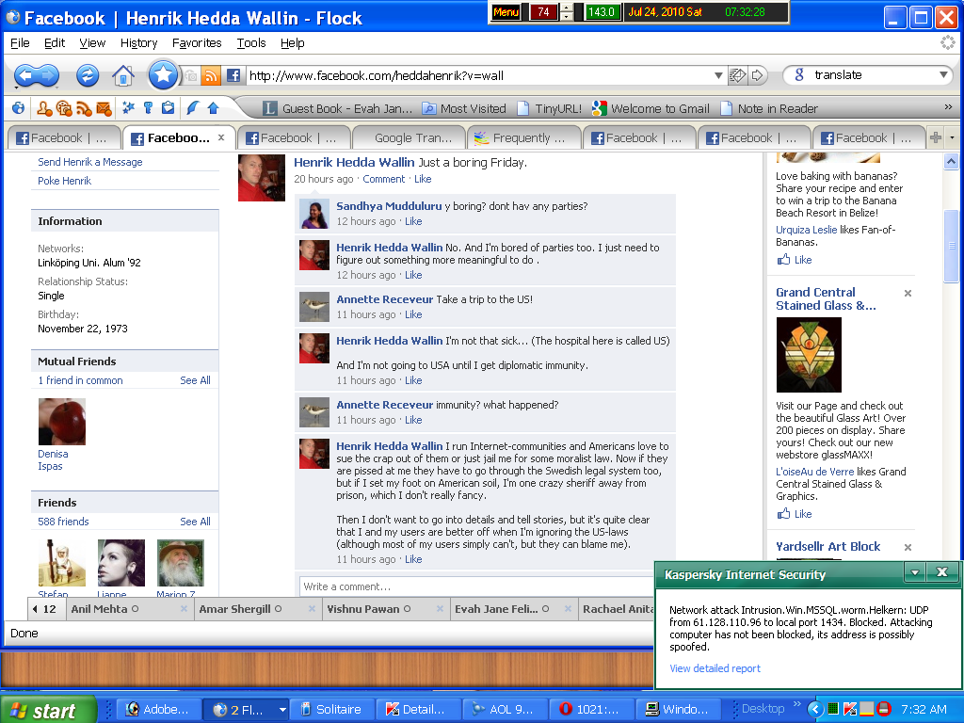Click the Forward arrow navigation button

(x=49, y=75)
